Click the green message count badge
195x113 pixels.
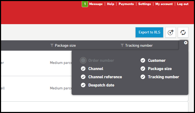(x=85, y=4)
